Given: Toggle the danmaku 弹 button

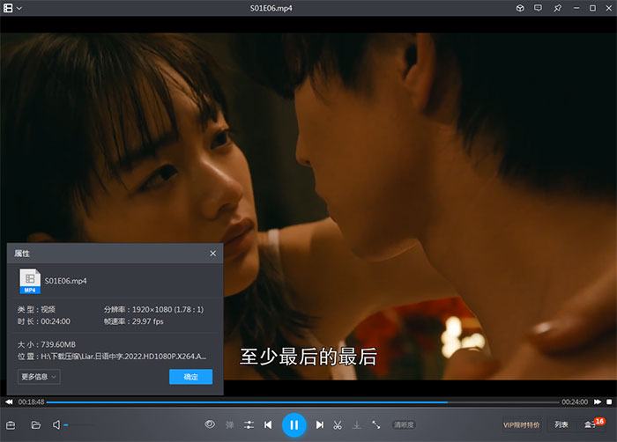Looking at the screenshot, I should pos(230,425).
